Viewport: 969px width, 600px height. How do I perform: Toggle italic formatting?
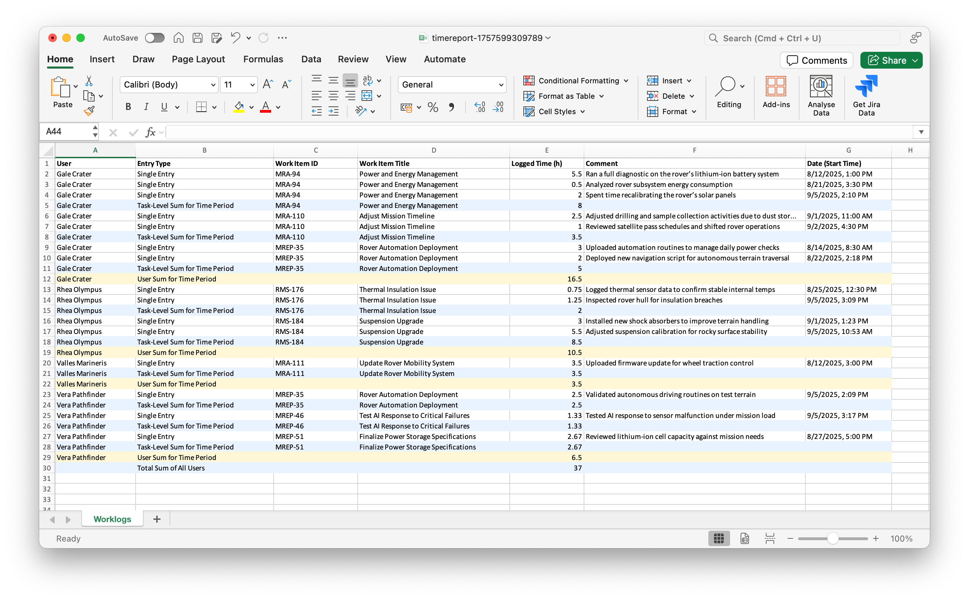[x=146, y=106]
